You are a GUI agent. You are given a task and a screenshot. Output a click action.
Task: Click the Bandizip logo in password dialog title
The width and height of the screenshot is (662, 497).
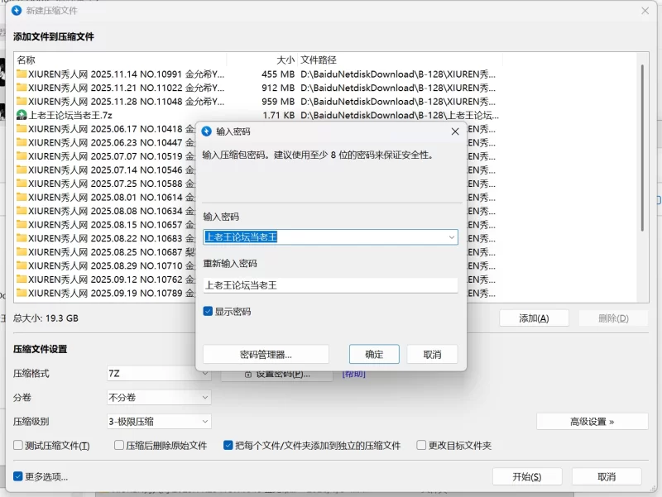tap(206, 131)
